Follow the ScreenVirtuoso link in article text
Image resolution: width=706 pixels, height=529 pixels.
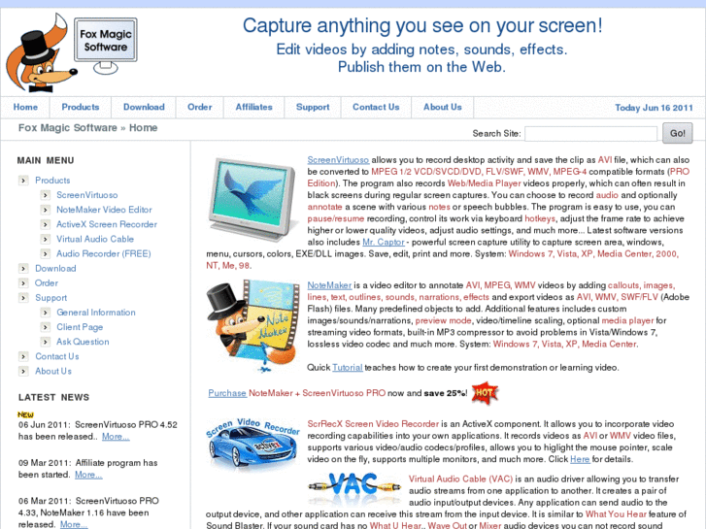click(x=338, y=160)
